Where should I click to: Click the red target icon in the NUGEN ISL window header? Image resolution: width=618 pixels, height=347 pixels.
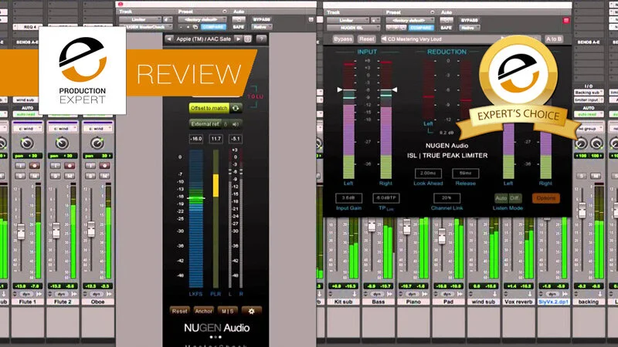point(566,20)
